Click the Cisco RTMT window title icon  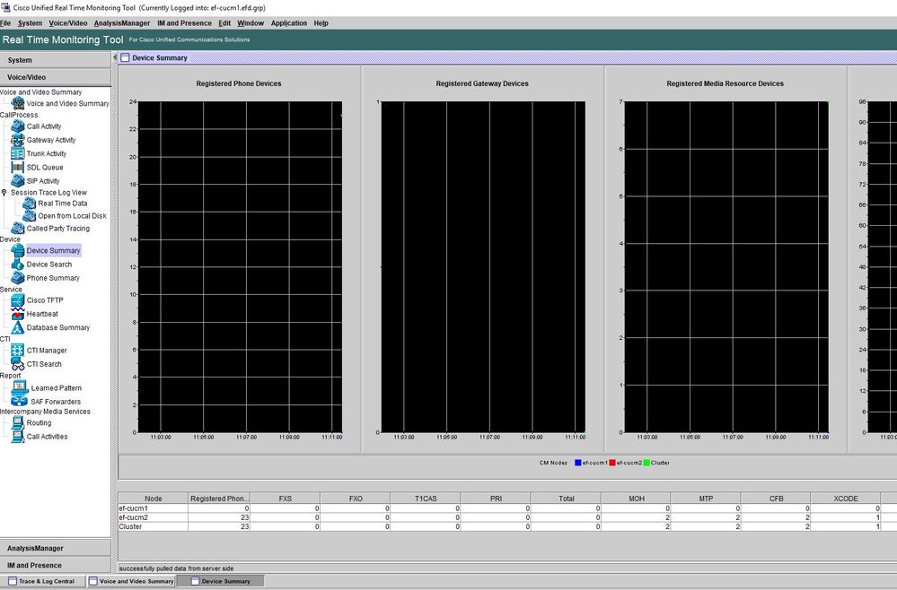[x=5, y=7]
